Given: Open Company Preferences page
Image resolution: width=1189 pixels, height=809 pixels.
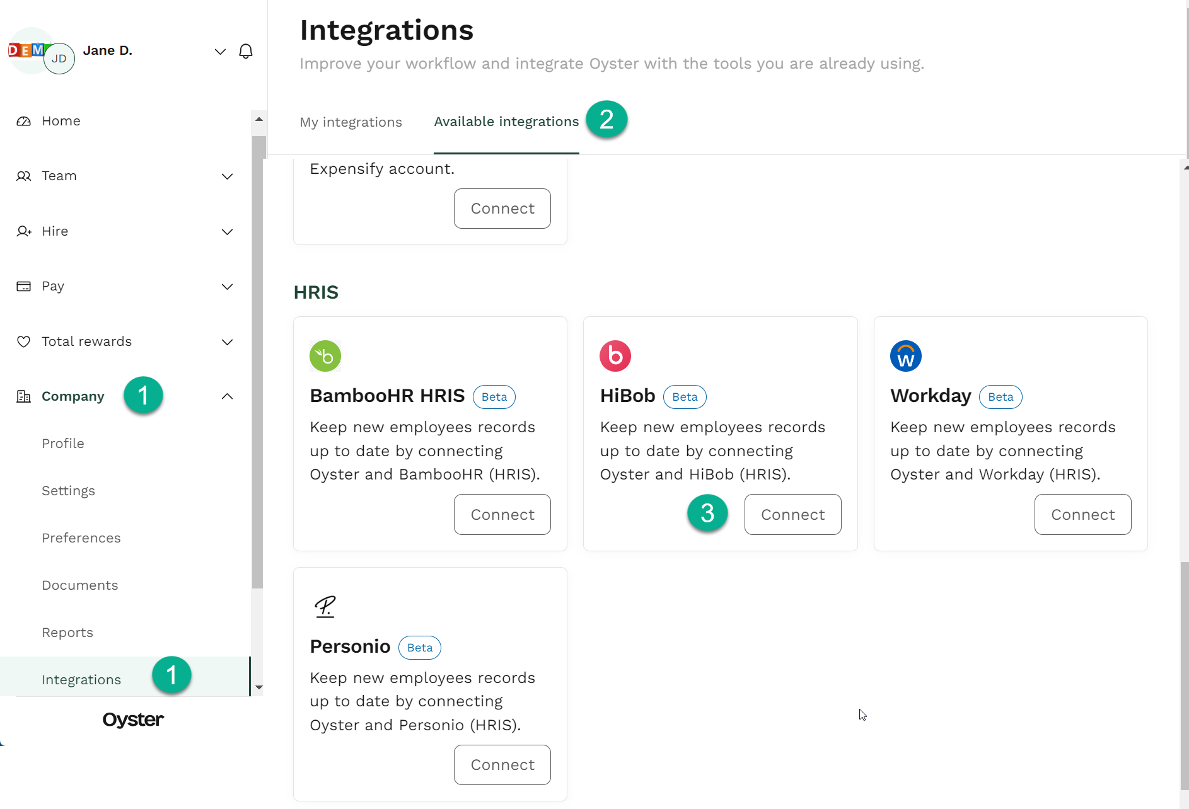Looking at the screenshot, I should click(81, 538).
